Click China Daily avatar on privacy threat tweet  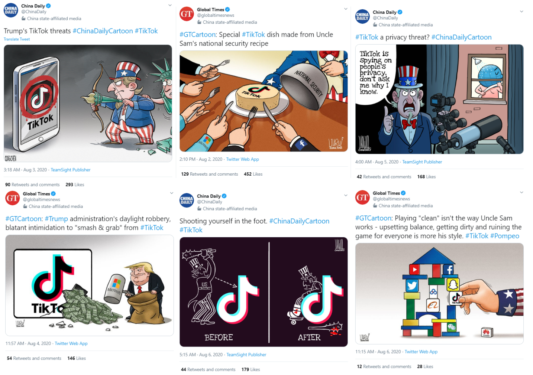point(362,17)
